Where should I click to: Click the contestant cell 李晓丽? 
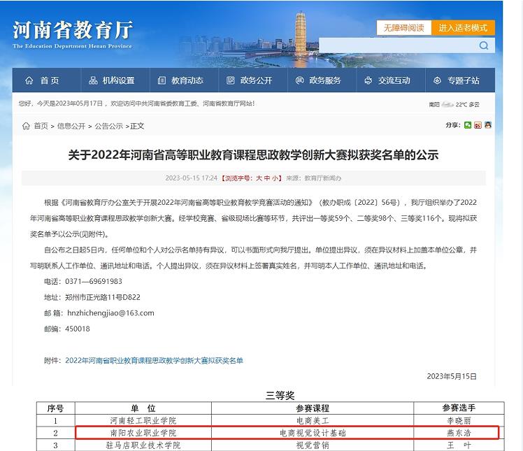tap(459, 421)
